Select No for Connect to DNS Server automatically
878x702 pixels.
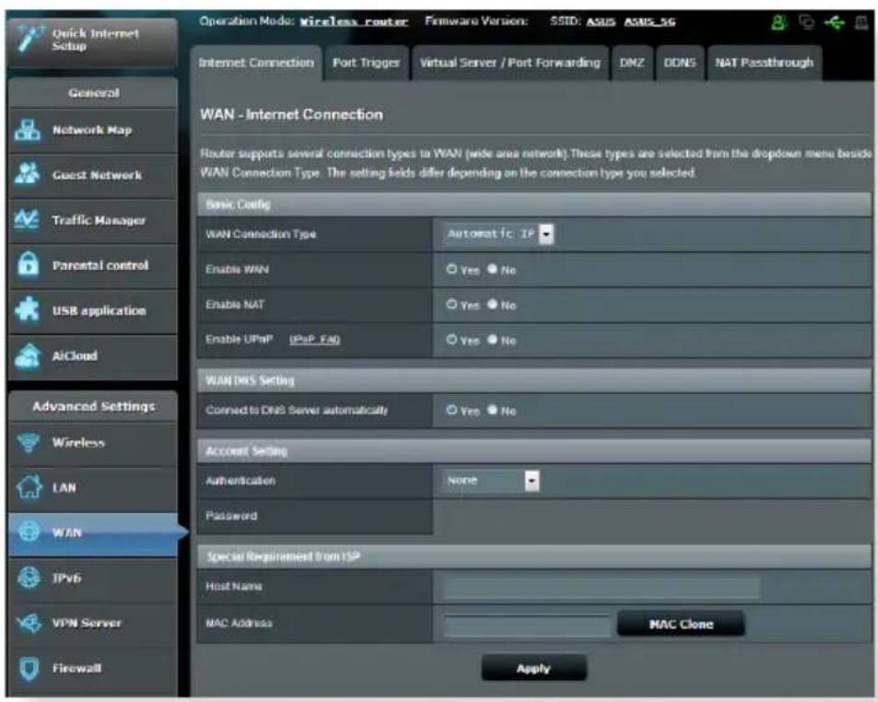pos(492,410)
